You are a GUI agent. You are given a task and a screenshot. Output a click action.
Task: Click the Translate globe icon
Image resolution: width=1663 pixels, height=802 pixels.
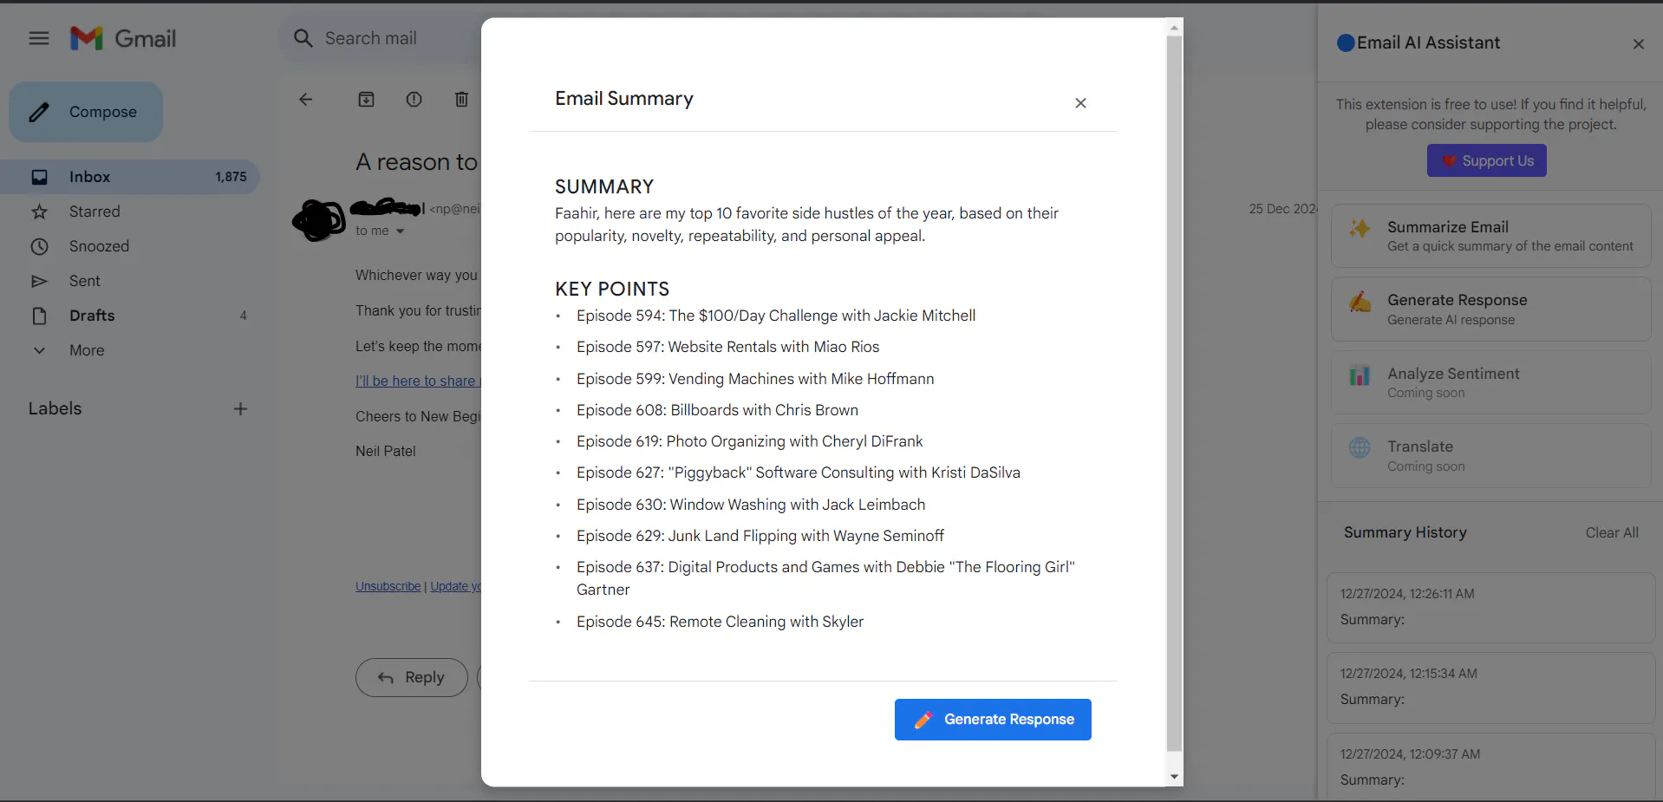pyautogui.click(x=1360, y=447)
